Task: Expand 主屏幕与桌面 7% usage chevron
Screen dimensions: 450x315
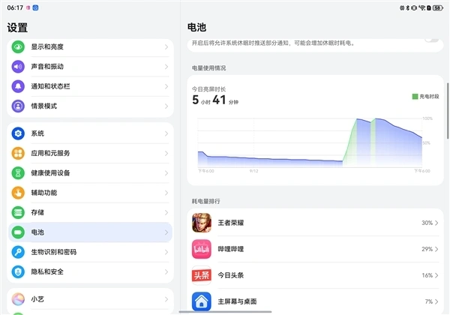Action: [x=436, y=301]
